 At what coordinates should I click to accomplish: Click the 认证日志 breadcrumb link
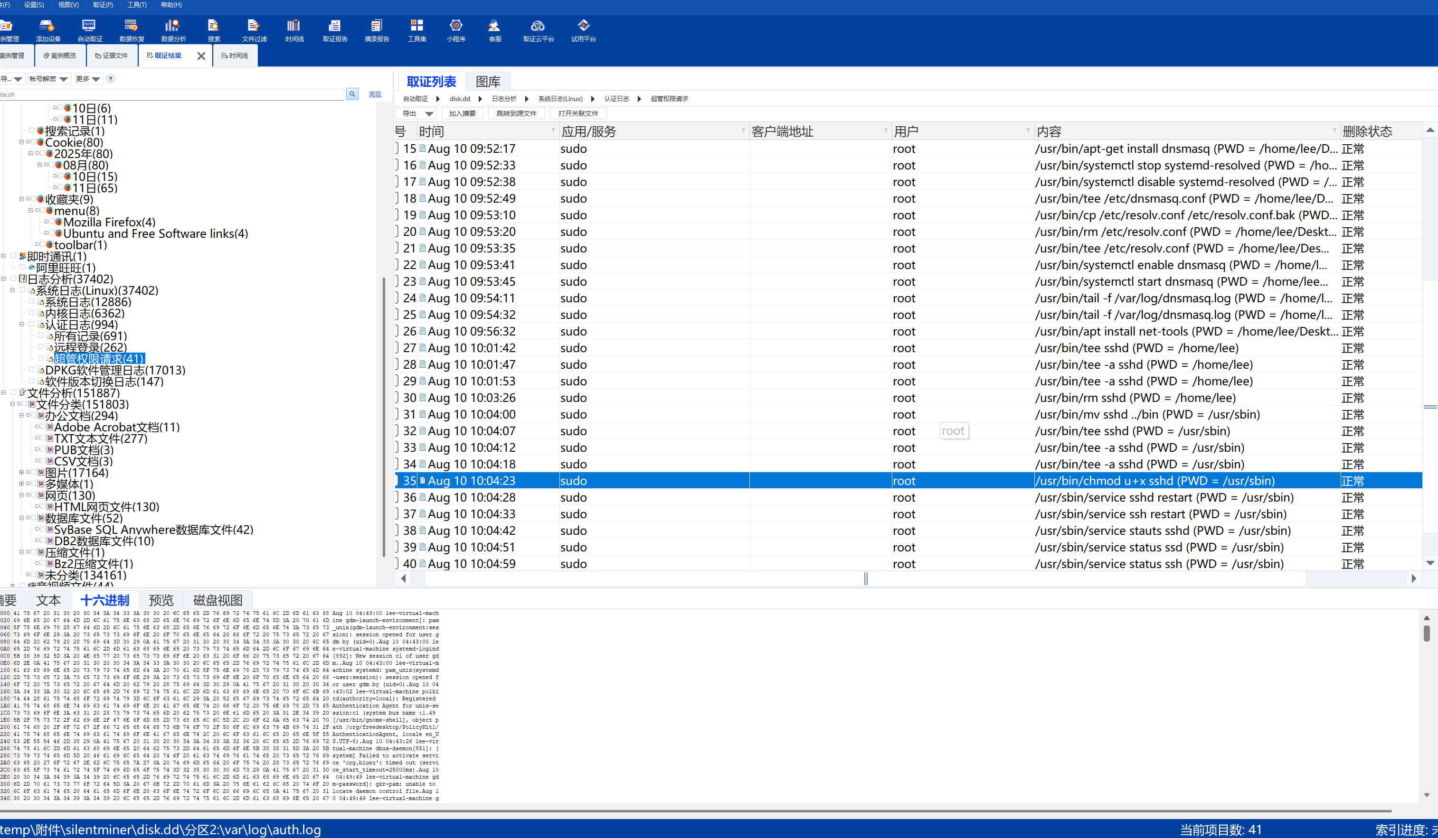pyautogui.click(x=616, y=99)
